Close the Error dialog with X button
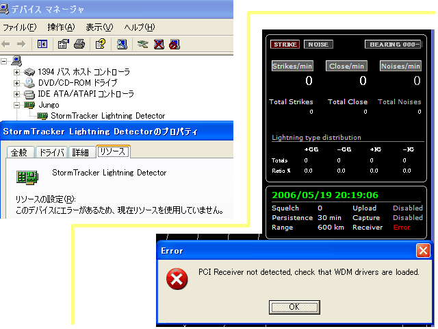Image resolution: width=438 pixels, height=329 pixels. click(423, 250)
